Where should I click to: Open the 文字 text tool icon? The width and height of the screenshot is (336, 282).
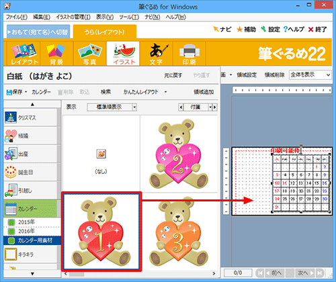[157, 54]
